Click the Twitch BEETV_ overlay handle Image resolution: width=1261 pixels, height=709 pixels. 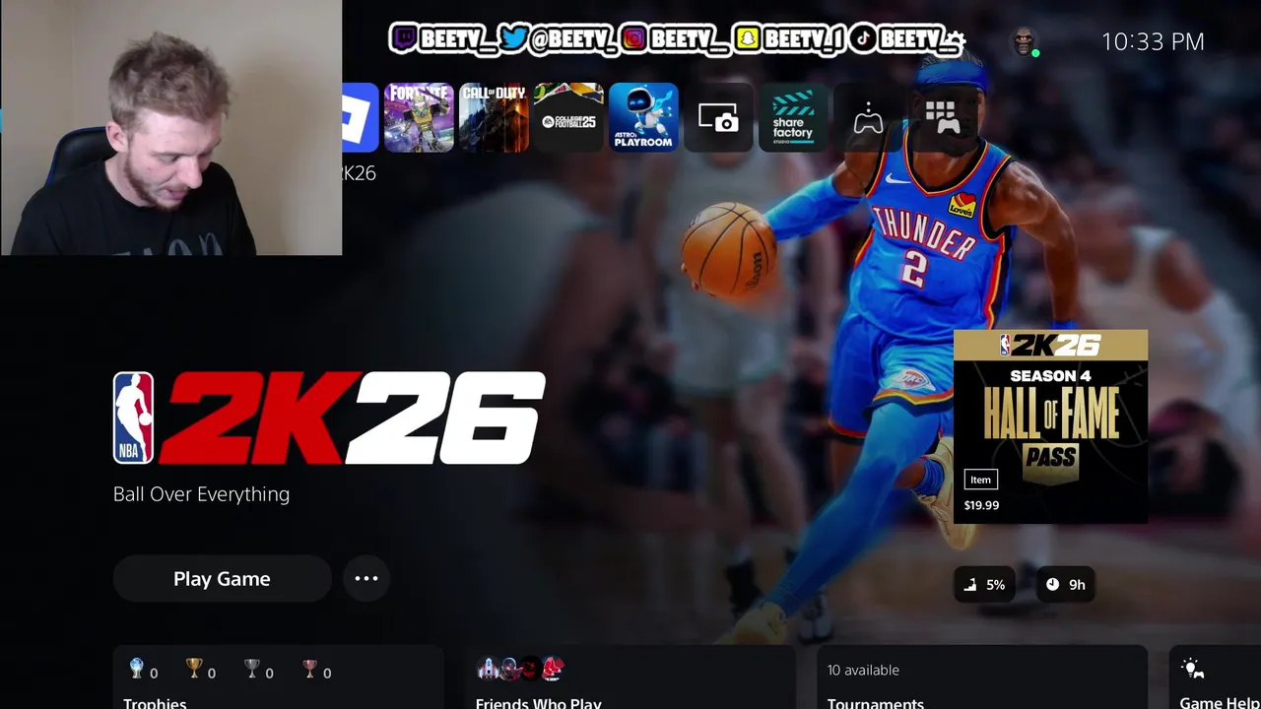click(442, 39)
